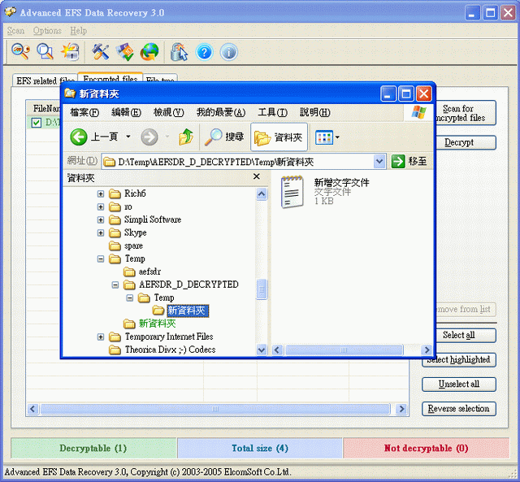The image size is (520, 482).
Task: Open the Scan menu
Action: click(15, 31)
